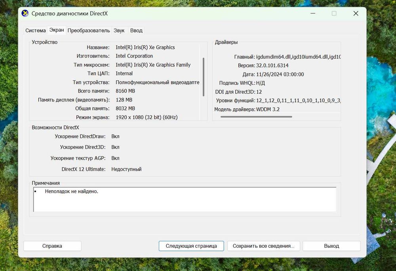Click Сохранить все сведения button
396x271 pixels.
263,246
